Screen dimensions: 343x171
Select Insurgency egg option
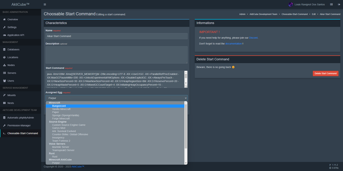tap(115, 138)
